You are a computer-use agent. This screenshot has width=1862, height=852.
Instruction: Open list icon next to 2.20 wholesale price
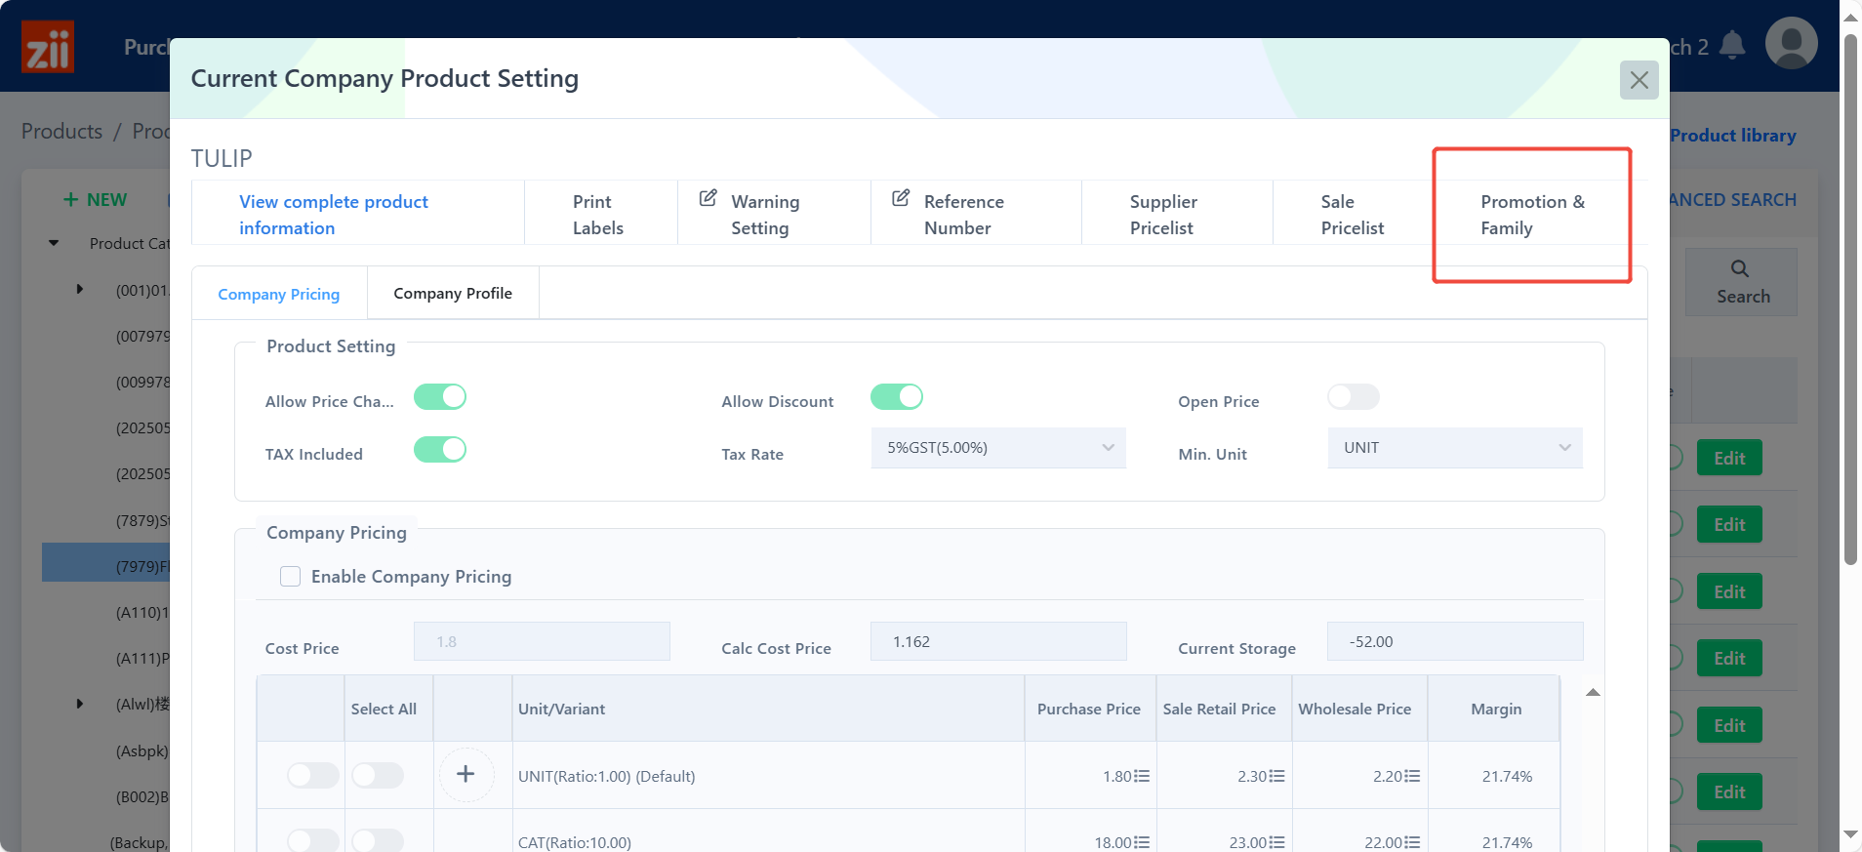click(x=1412, y=776)
